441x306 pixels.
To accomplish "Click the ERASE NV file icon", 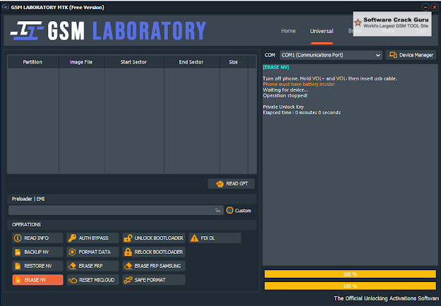I will (x=18, y=280).
